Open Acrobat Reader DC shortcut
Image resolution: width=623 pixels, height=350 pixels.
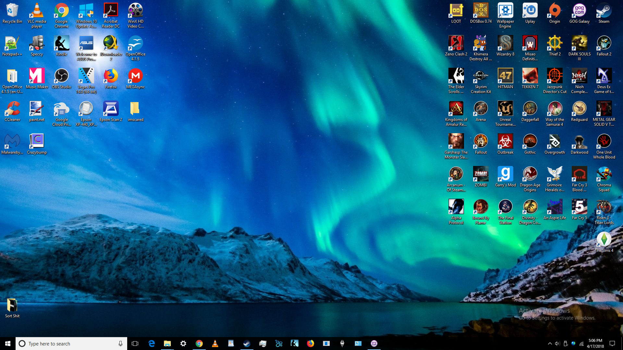coord(111,16)
